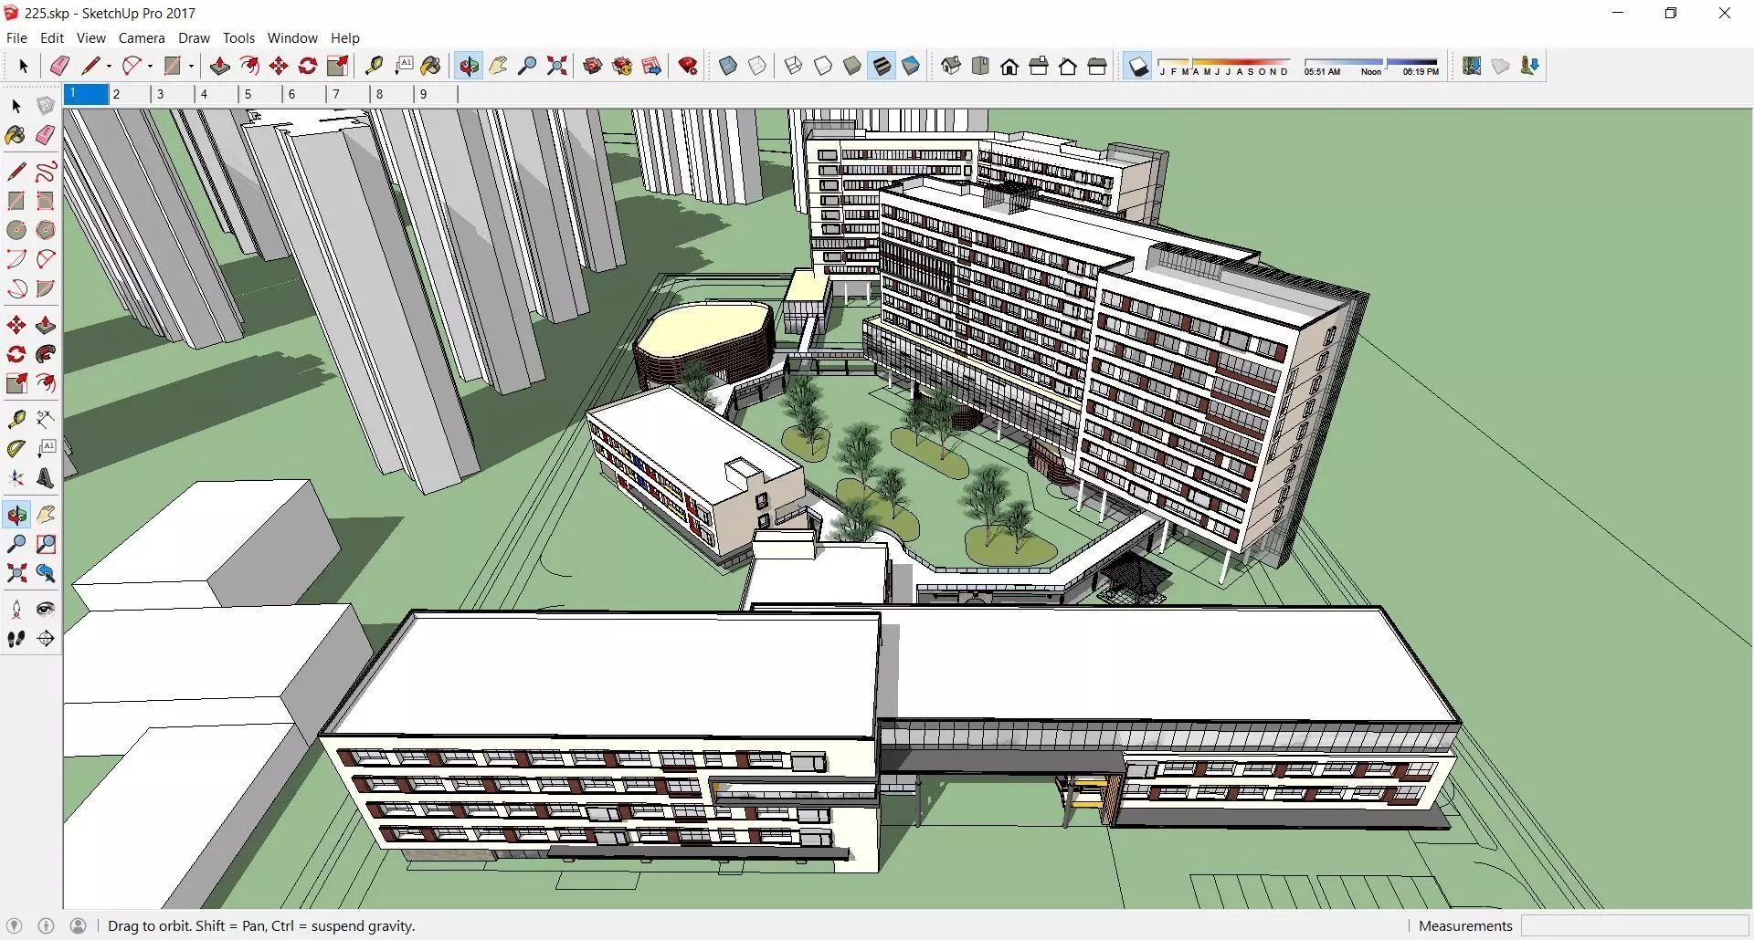Toggle Show/Hide Shadows button
This screenshot has height=940, width=1754.
click(x=1137, y=66)
